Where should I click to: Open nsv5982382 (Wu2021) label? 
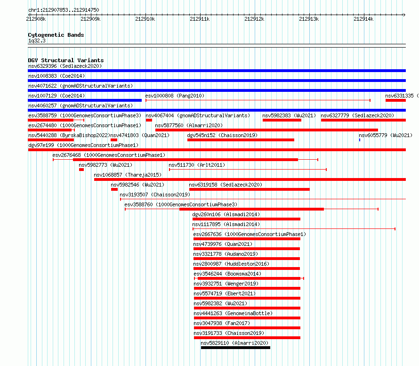coord(220,303)
